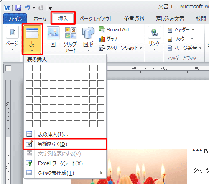Click the top-left cell of the table grid

tap(29, 68)
